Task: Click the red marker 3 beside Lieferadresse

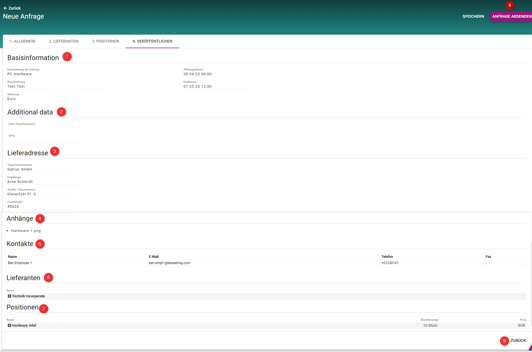Action: pyautogui.click(x=54, y=151)
